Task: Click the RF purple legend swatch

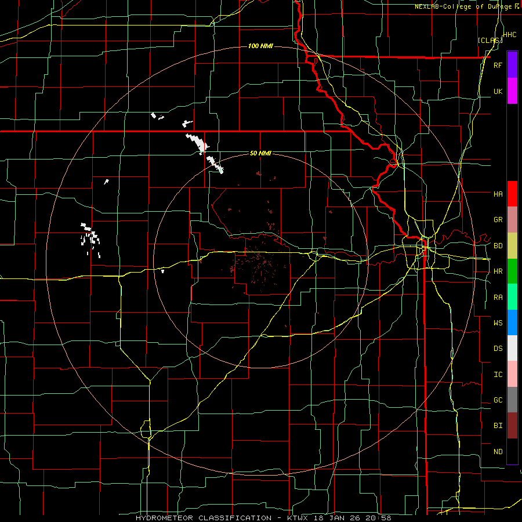Action: (x=512, y=65)
